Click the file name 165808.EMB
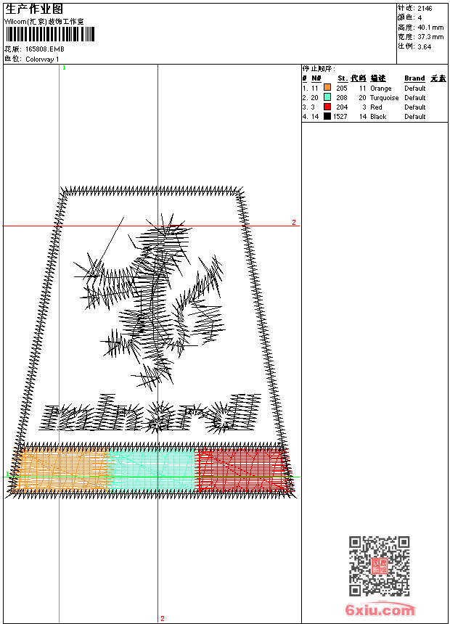Image resolution: width=450 pixels, height=624 pixels. coord(44,49)
